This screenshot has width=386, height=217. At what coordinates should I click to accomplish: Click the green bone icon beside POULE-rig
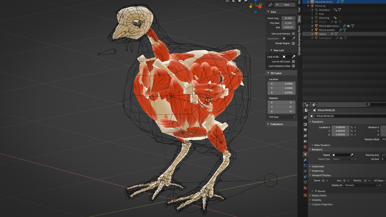pyautogui.click(x=335, y=18)
